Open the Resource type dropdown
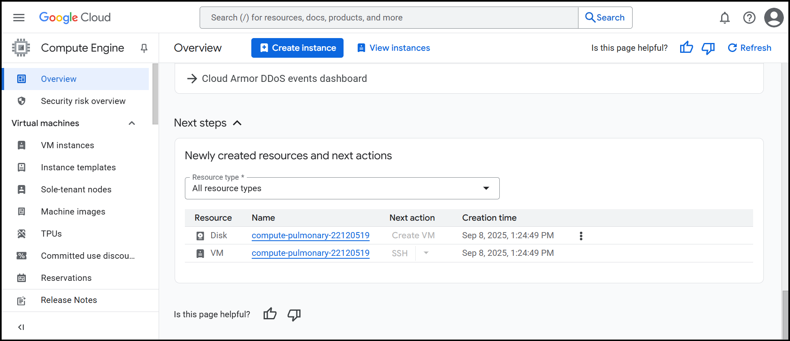790x341 pixels. 342,188
